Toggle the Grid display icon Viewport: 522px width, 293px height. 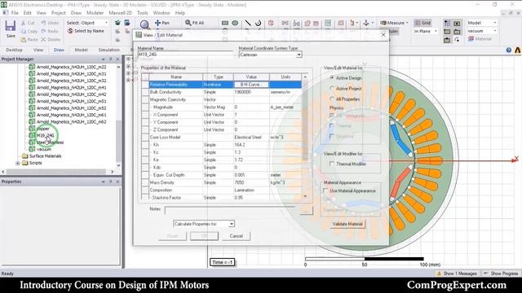(417, 23)
